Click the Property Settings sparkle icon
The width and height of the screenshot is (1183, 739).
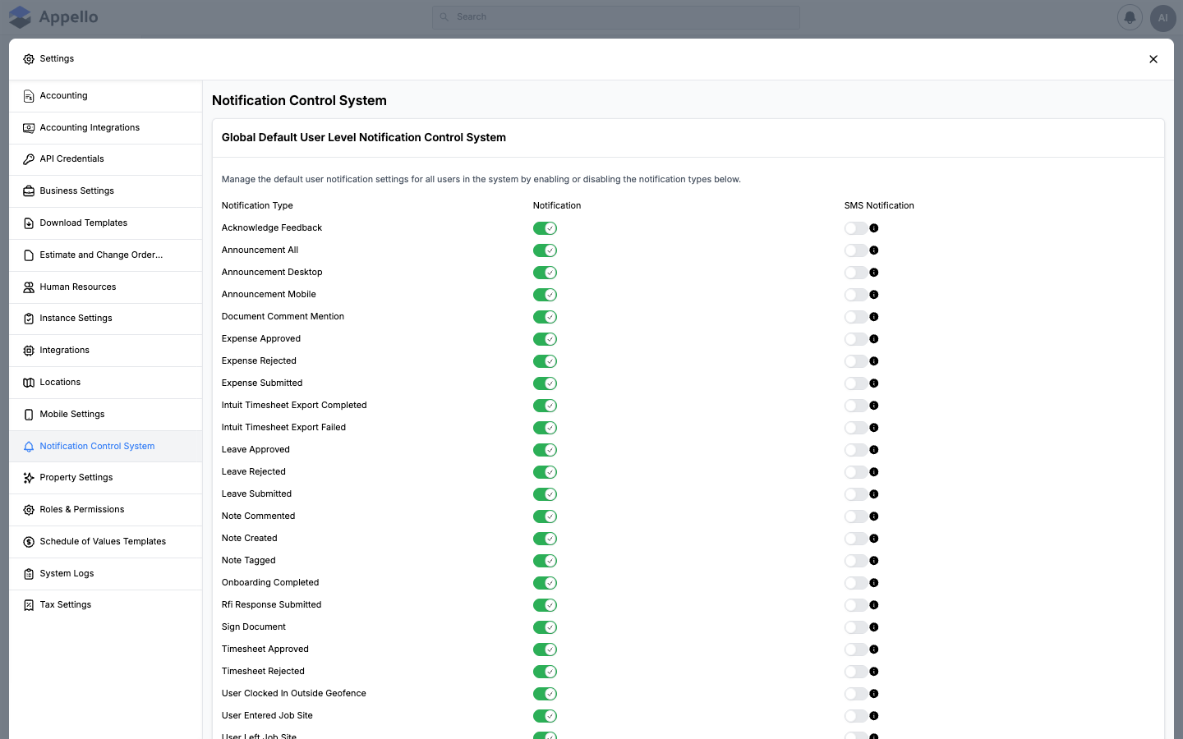tap(29, 478)
